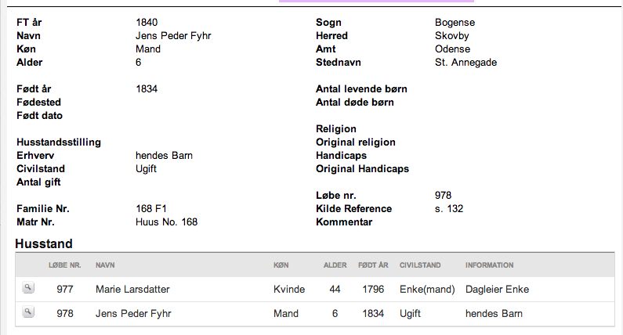The image size is (623, 335).
Task: Click the Køn value Mand in details
Action: pos(148,49)
